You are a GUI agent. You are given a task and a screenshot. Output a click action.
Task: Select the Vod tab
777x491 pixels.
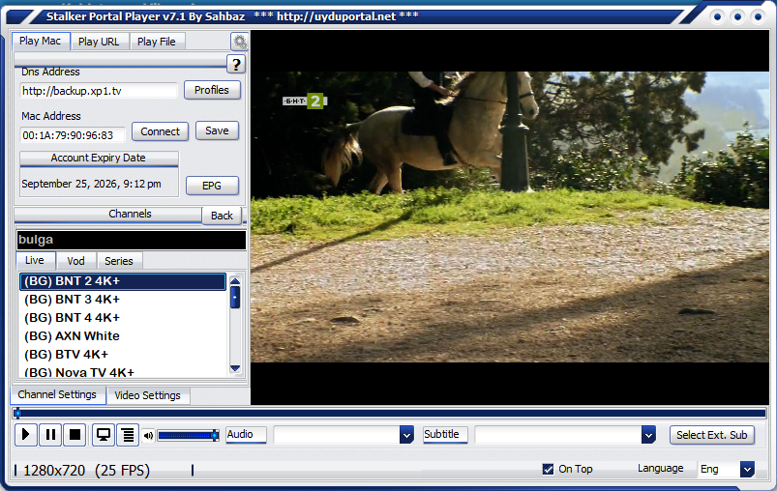pyautogui.click(x=75, y=261)
